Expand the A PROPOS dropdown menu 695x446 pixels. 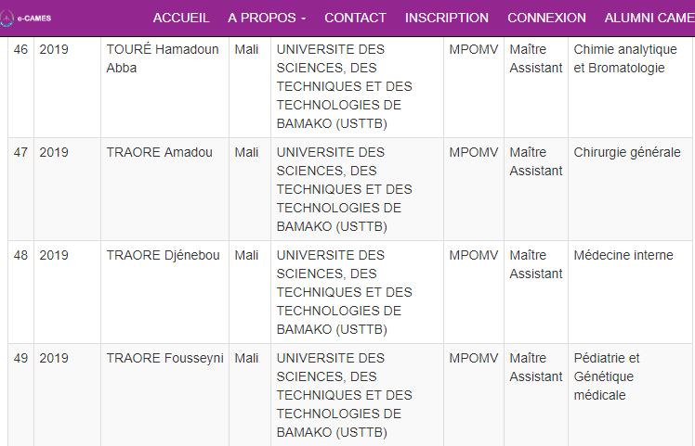(267, 18)
